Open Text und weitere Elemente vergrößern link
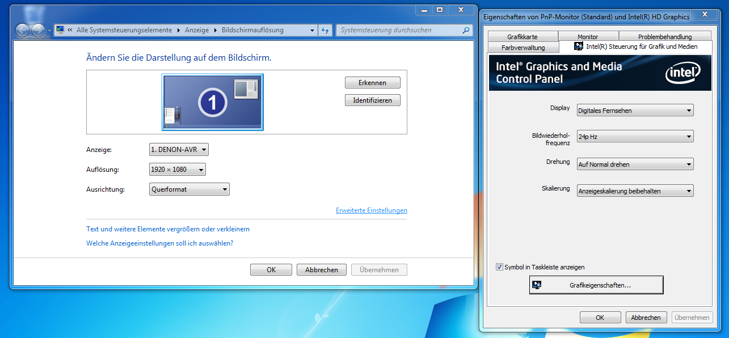The image size is (729, 338). click(168, 229)
